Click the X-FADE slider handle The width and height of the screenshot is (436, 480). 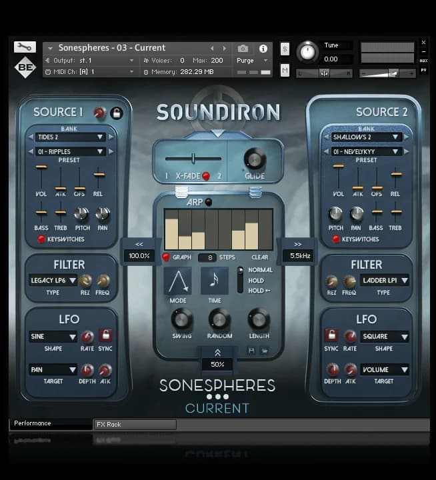(193, 159)
